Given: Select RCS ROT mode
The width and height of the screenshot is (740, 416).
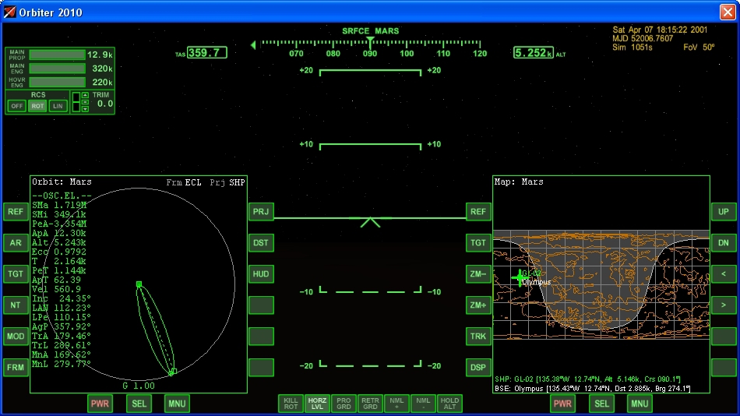Looking at the screenshot, I should [x=37, y=106].
